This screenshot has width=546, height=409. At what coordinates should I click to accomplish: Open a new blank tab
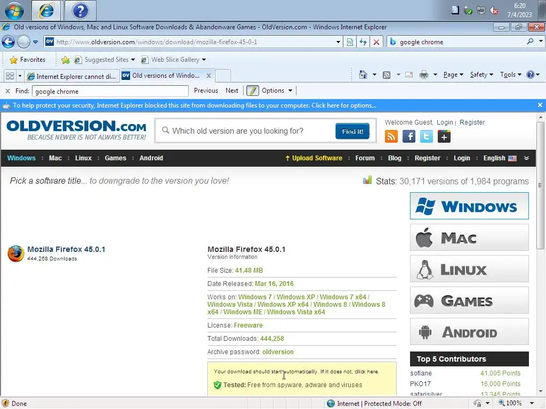click(x=223, y=76)
